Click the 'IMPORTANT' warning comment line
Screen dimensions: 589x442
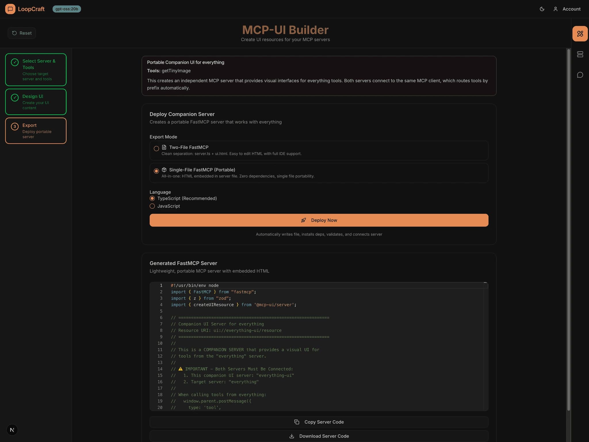(x=232, y=369)
